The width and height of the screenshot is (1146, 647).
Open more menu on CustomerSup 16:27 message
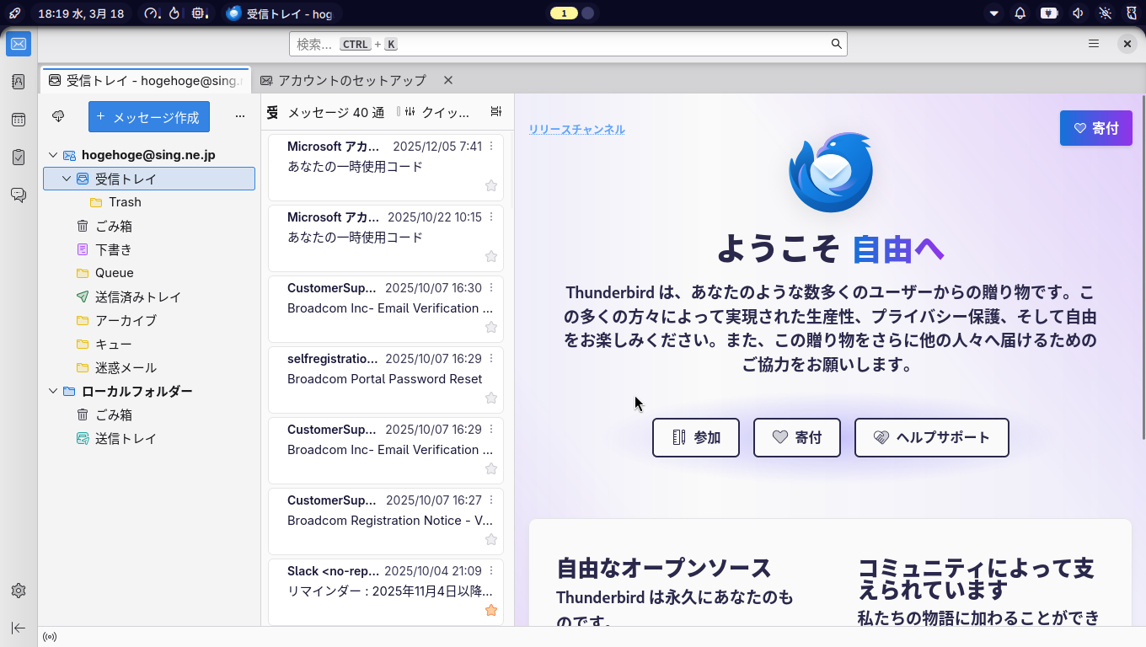click(x=491, y=500)
